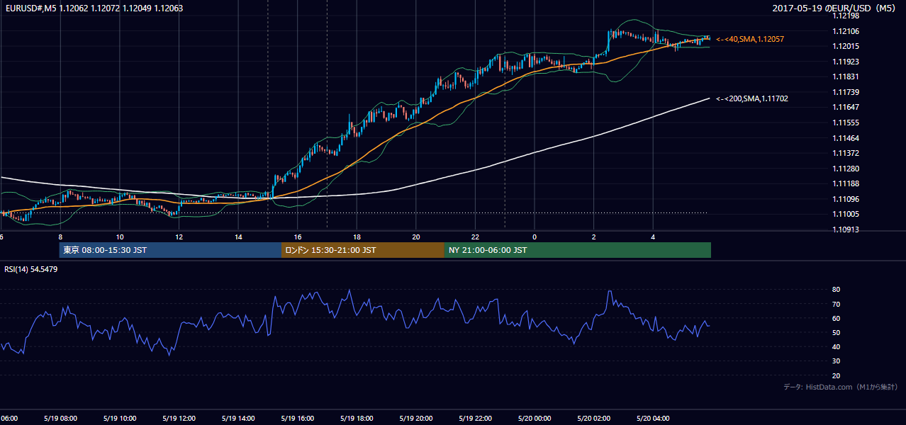Screen dimensions: 906x425
Task: Click hour label 22 under the price chart
Action: 475,237
